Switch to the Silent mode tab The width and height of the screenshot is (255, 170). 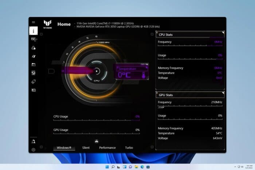coord(86,148)
